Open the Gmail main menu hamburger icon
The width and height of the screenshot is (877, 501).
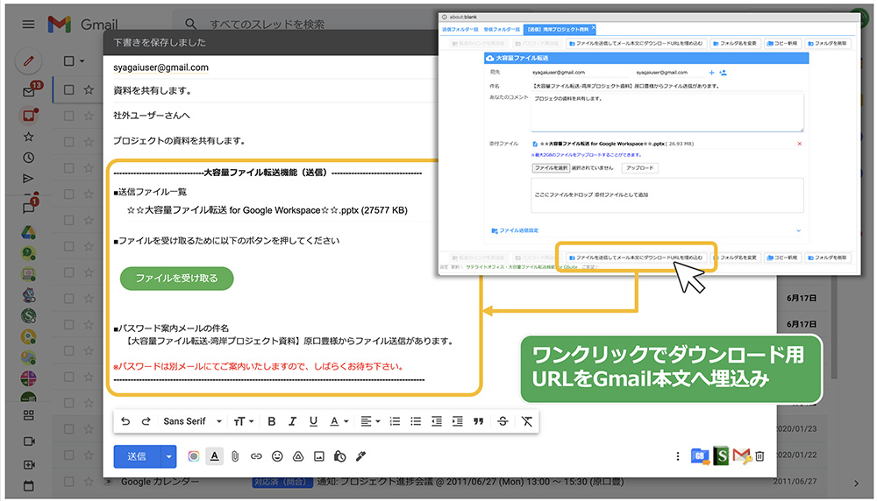pyautogui.click(x=28, y=24)
